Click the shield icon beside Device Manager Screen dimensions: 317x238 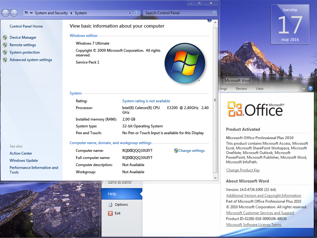pyautogui.click(x=5, y=37)
